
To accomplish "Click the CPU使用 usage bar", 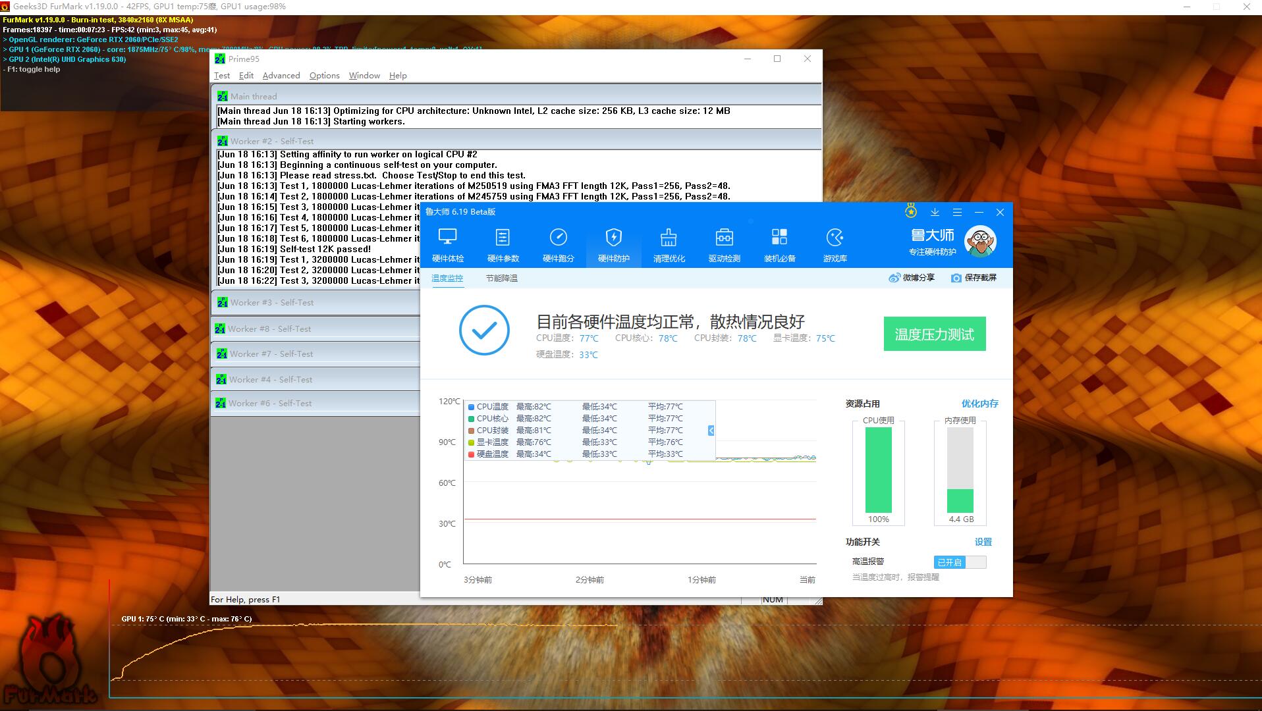I will tap(879, 470).
